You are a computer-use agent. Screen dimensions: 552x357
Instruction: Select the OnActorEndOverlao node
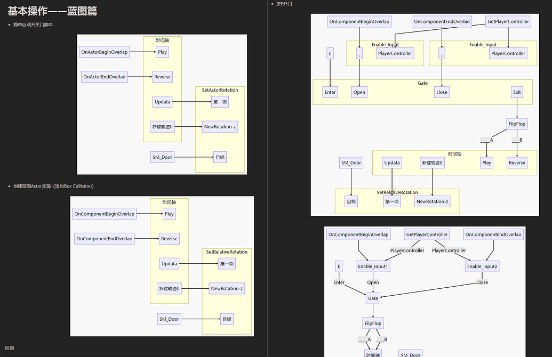tap(105, 77)
